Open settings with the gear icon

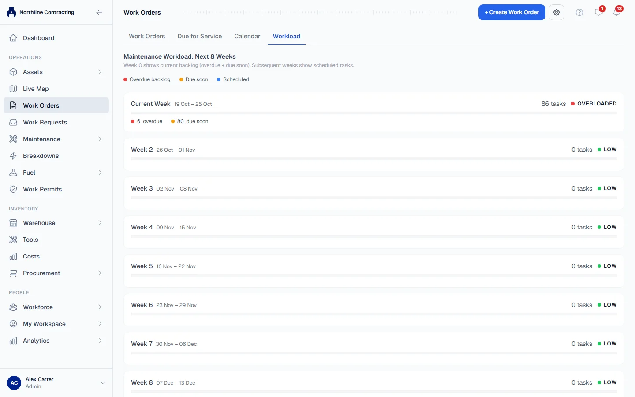pyautogui.click(x=557, y=12)
